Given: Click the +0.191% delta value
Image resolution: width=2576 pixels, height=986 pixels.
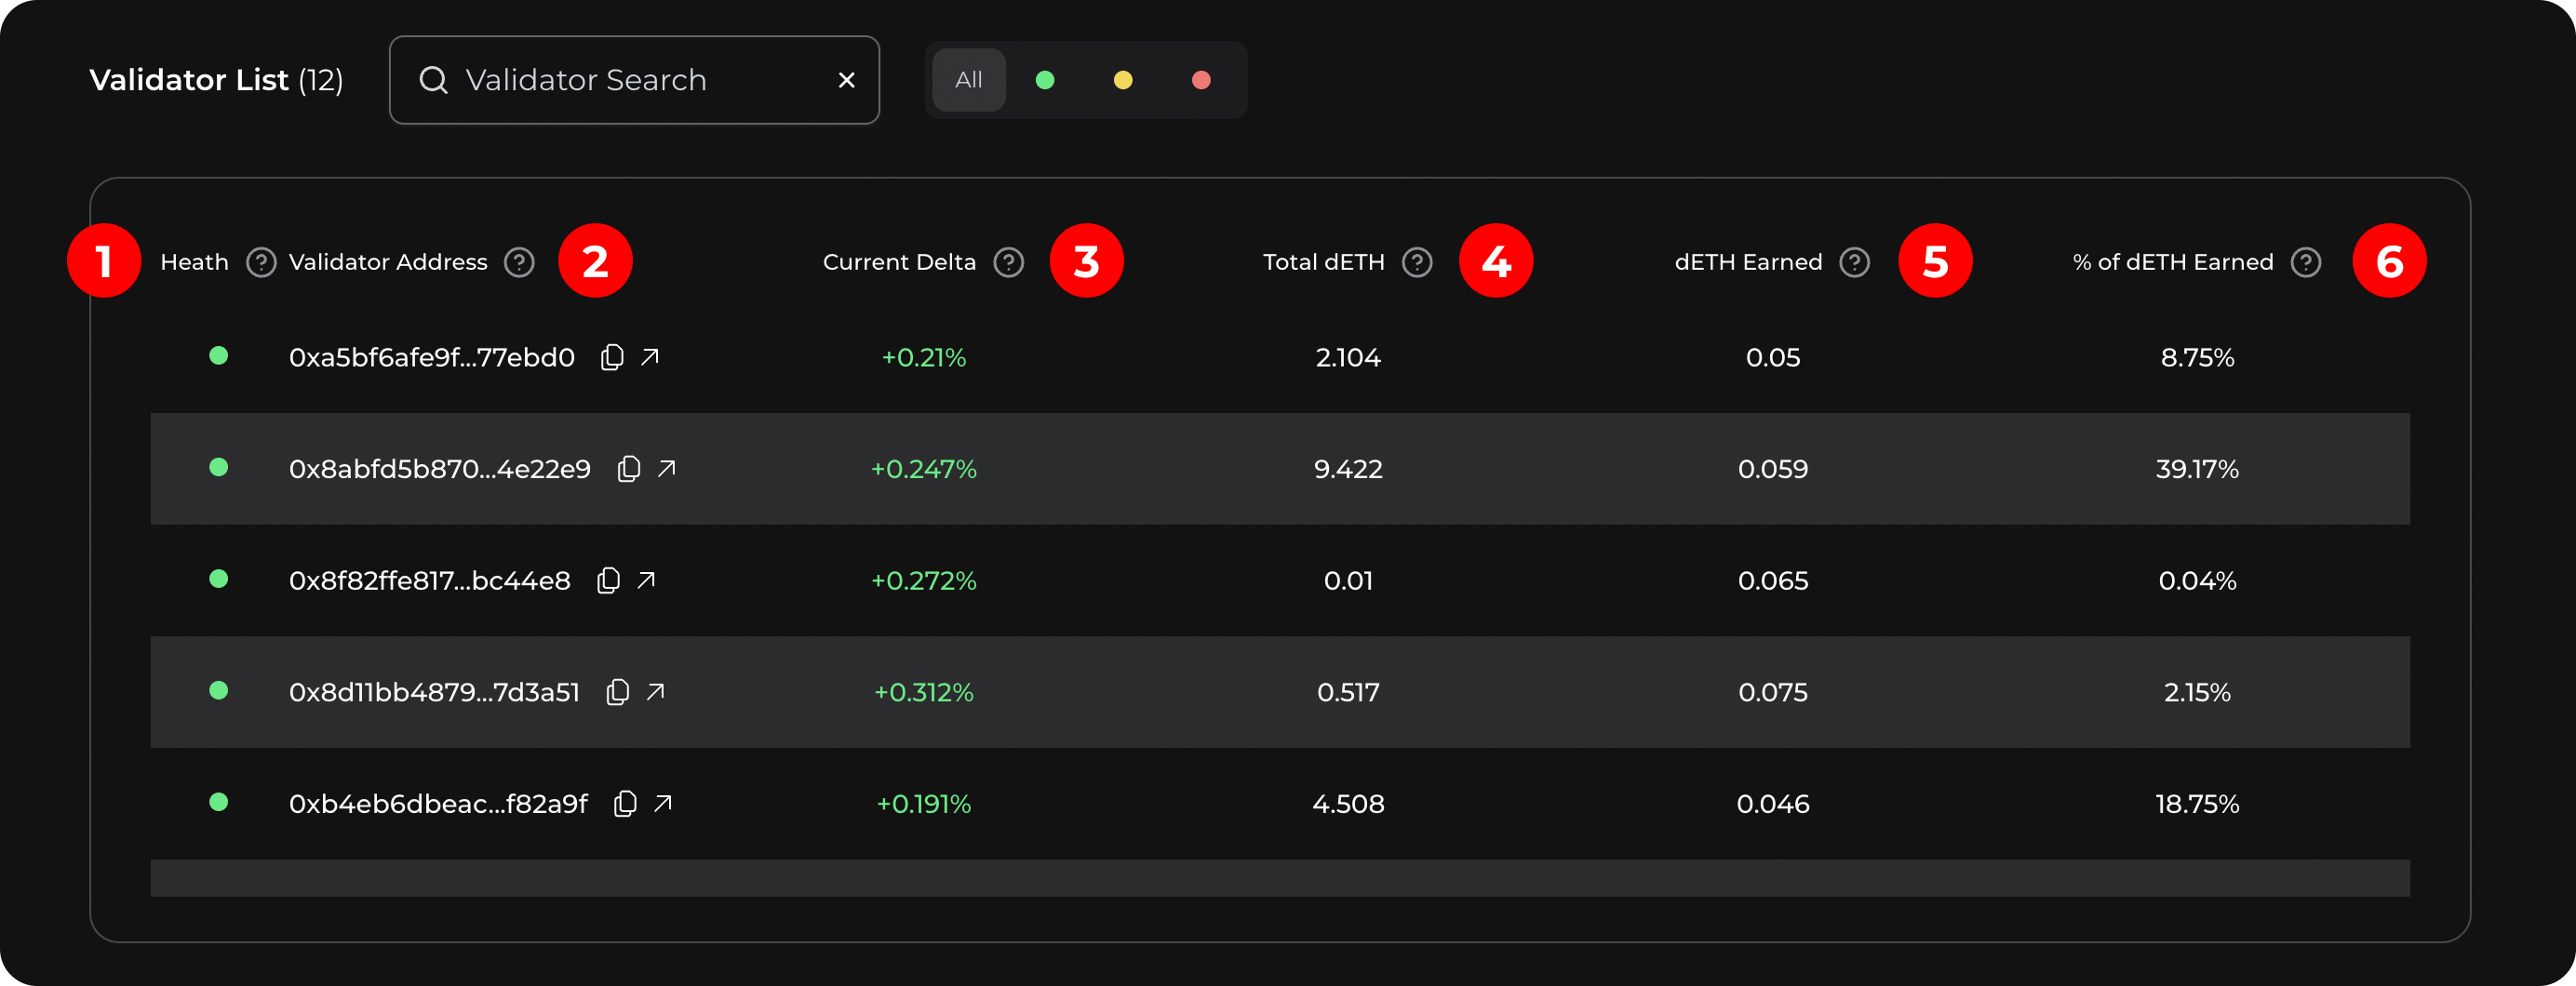Looking at the screenshot, I should [x=923, y=804].
